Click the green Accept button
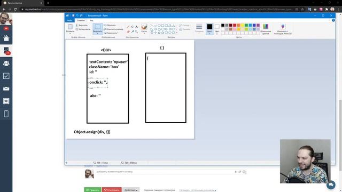 pos(92,190)
